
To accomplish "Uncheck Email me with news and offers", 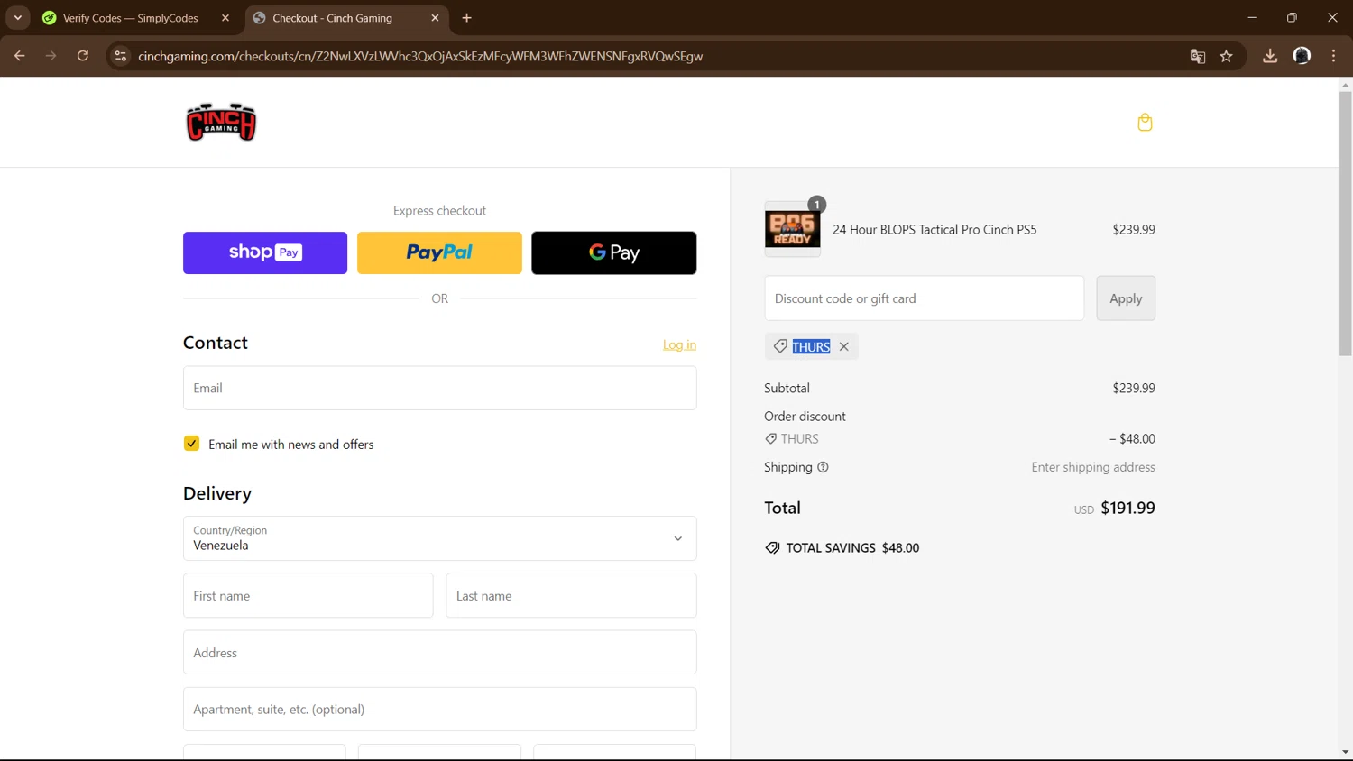I will [191, 444].
